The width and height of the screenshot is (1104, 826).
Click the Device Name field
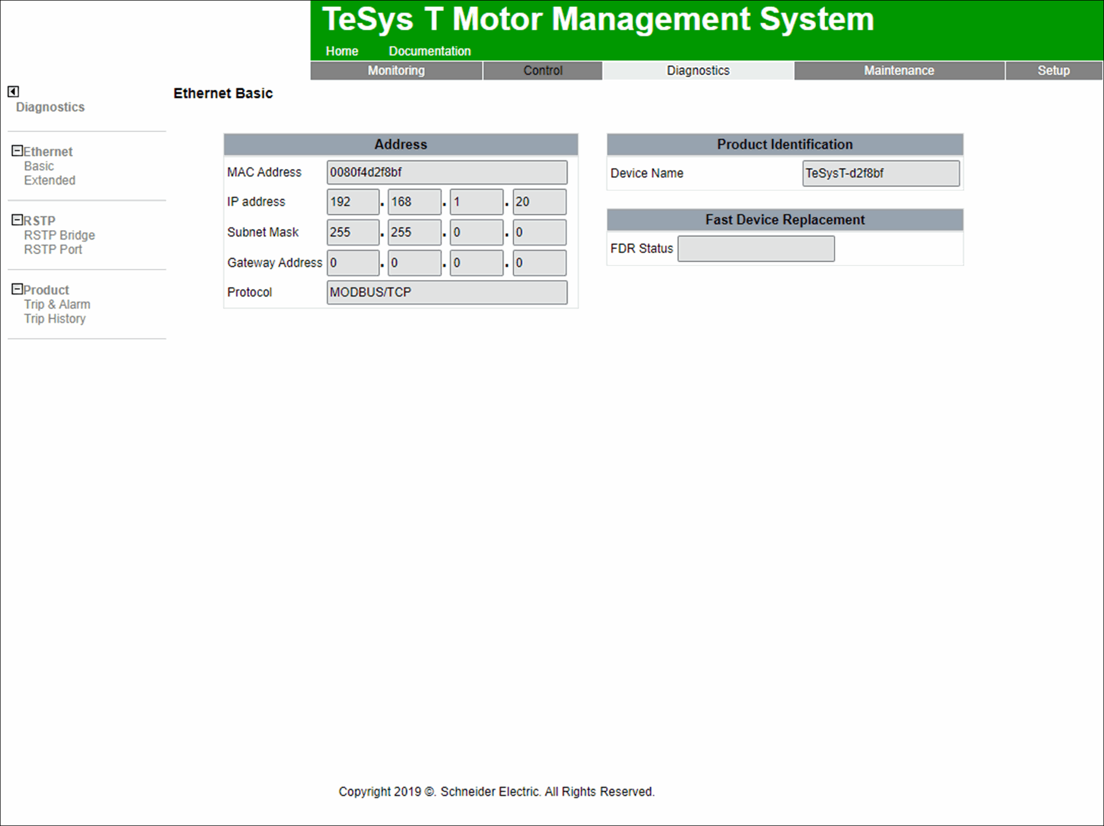(x=881, y=174)
